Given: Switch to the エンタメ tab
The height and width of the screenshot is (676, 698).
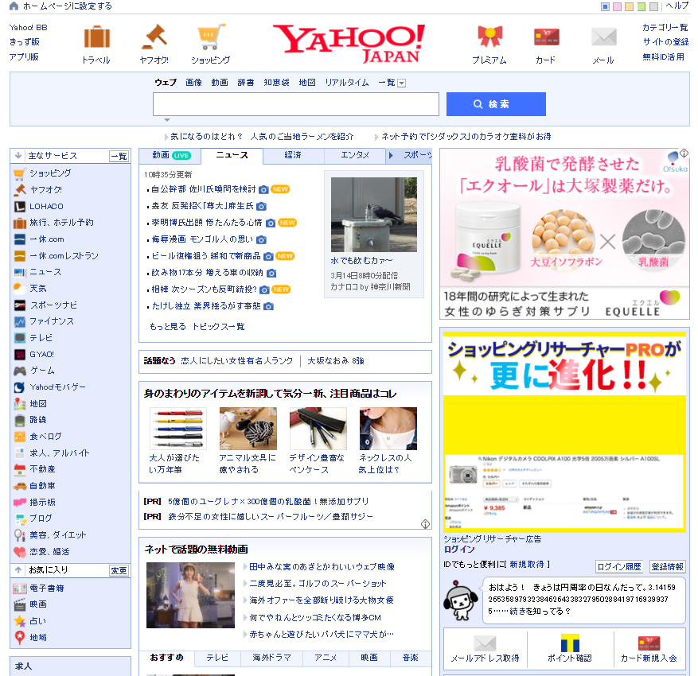Looking at the screenshot, I should pos(355,155).
